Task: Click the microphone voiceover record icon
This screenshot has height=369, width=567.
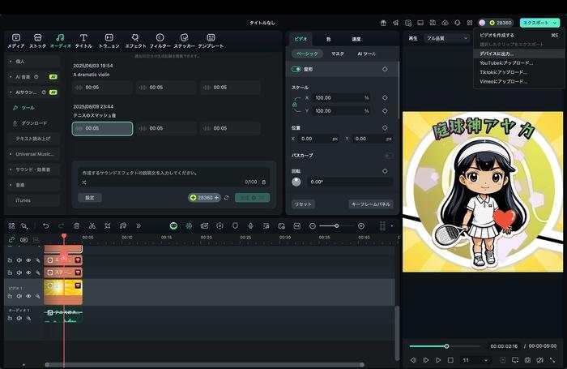Action: (250, 226)
